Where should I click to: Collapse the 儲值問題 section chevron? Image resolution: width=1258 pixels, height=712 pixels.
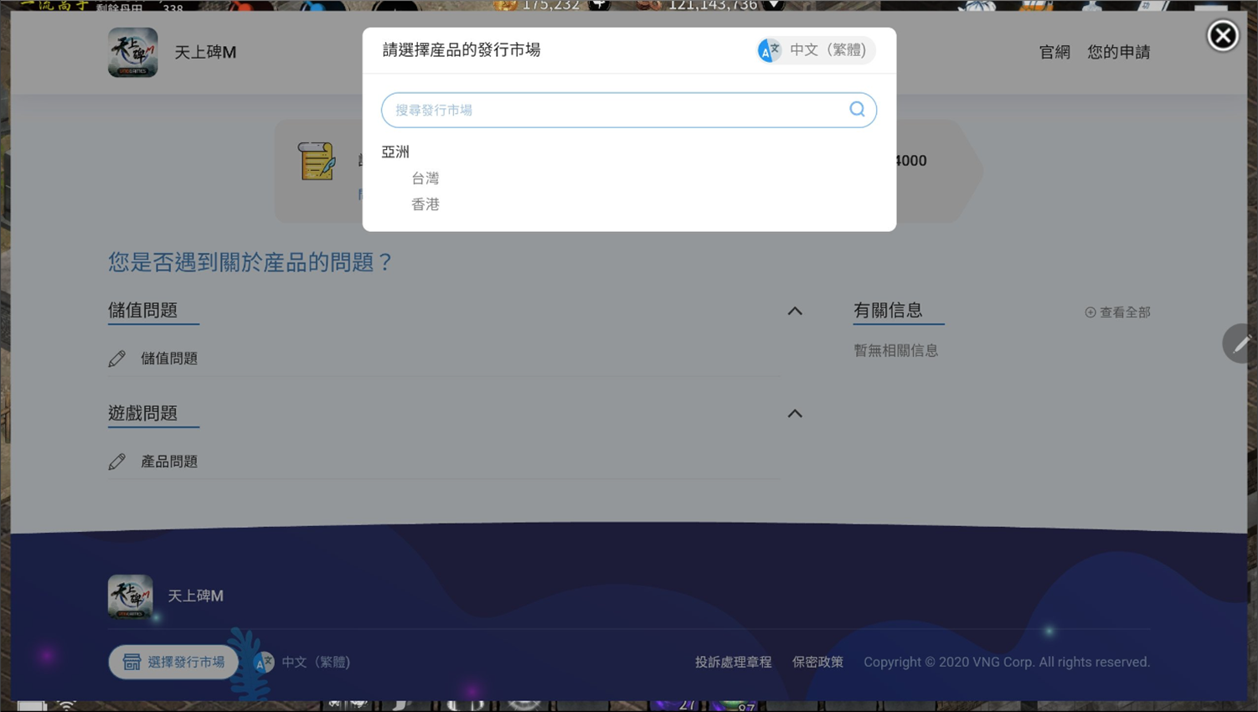click(x=795, y=311)
